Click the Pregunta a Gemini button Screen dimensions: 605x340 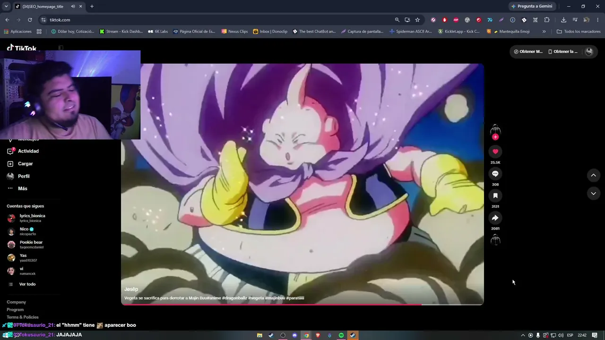pyautogui.click(x=532, y=7)
